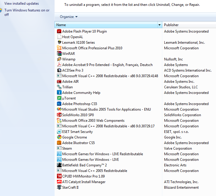The height and width of the screenshot is (196, 216).
Task: Expand the Name column filter arrow
Action: (x=160, y=25)
